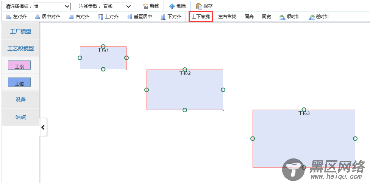Click left connector circle of 工位3
The height and width of the screenshot is (183, 370).
253,138
